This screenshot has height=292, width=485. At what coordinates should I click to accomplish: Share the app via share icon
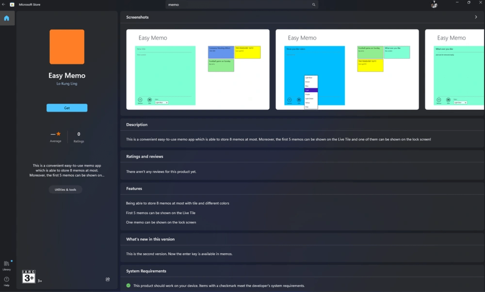[108, 279]
